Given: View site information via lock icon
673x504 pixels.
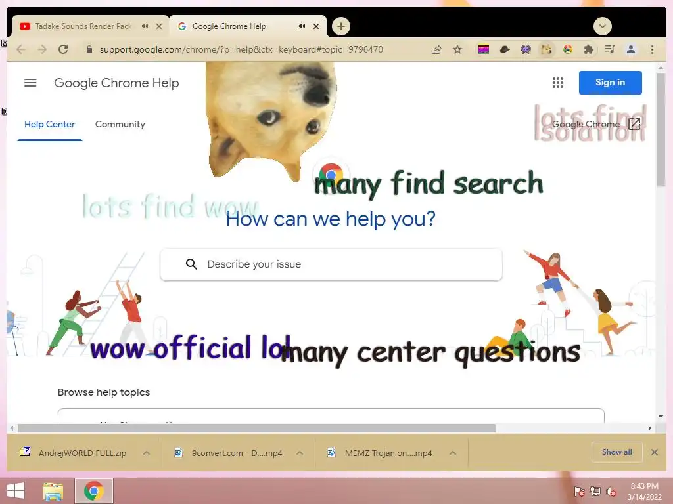Looking at the screenshot, I should click(x=89, y=49).
